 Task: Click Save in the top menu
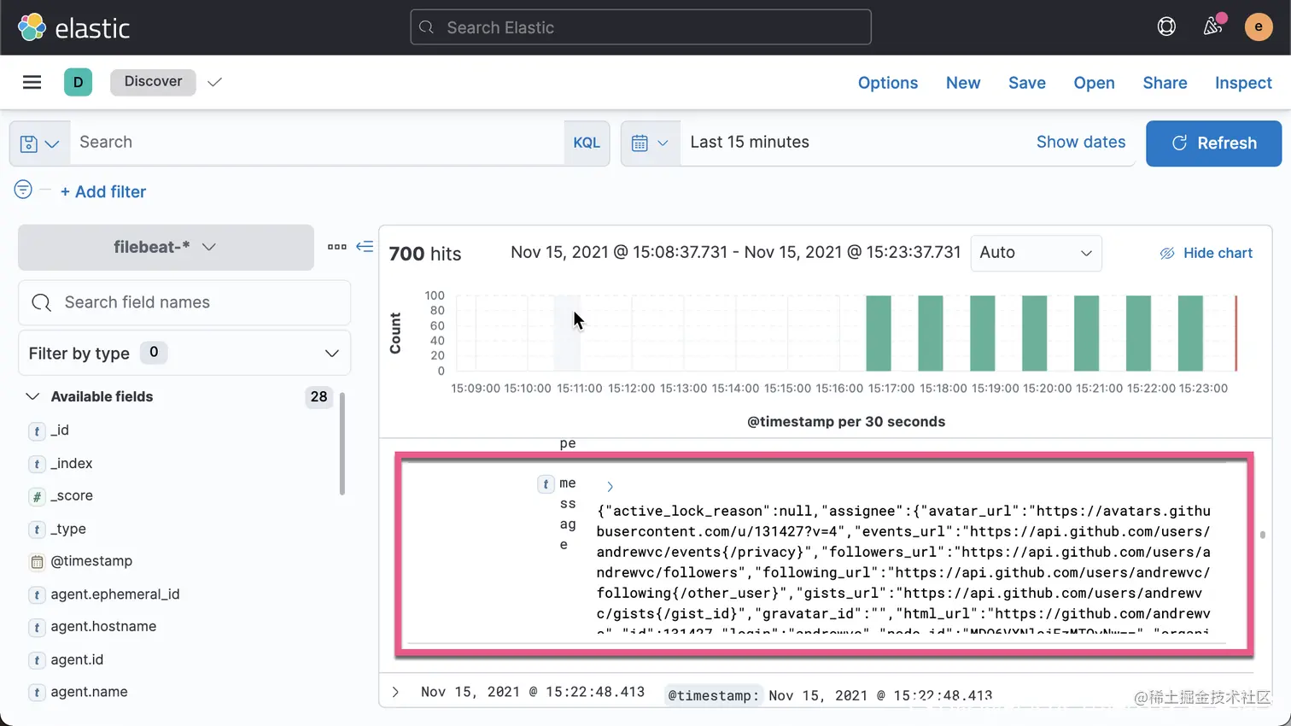[1027, 83]
